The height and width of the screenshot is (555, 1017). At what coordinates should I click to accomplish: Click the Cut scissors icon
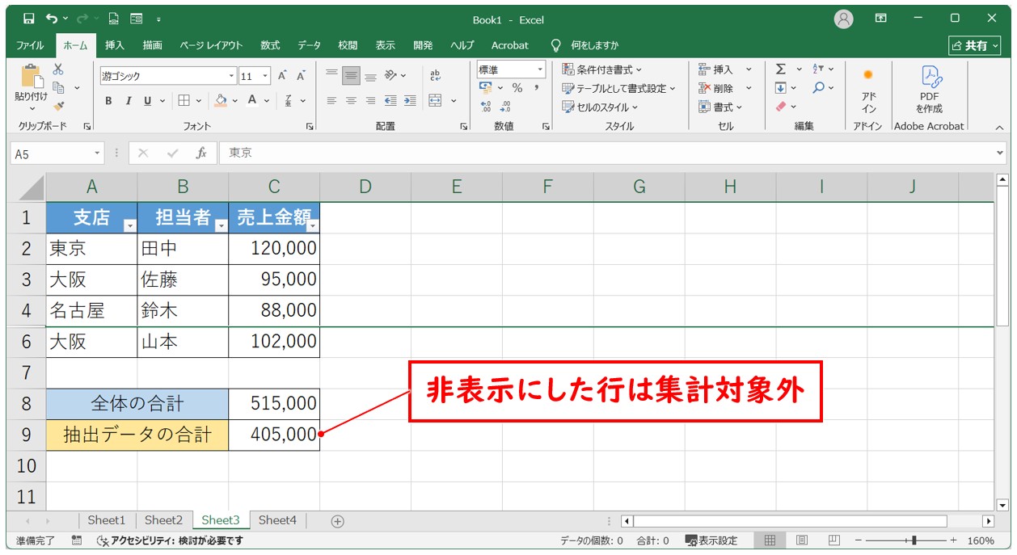tap(58, 69)
